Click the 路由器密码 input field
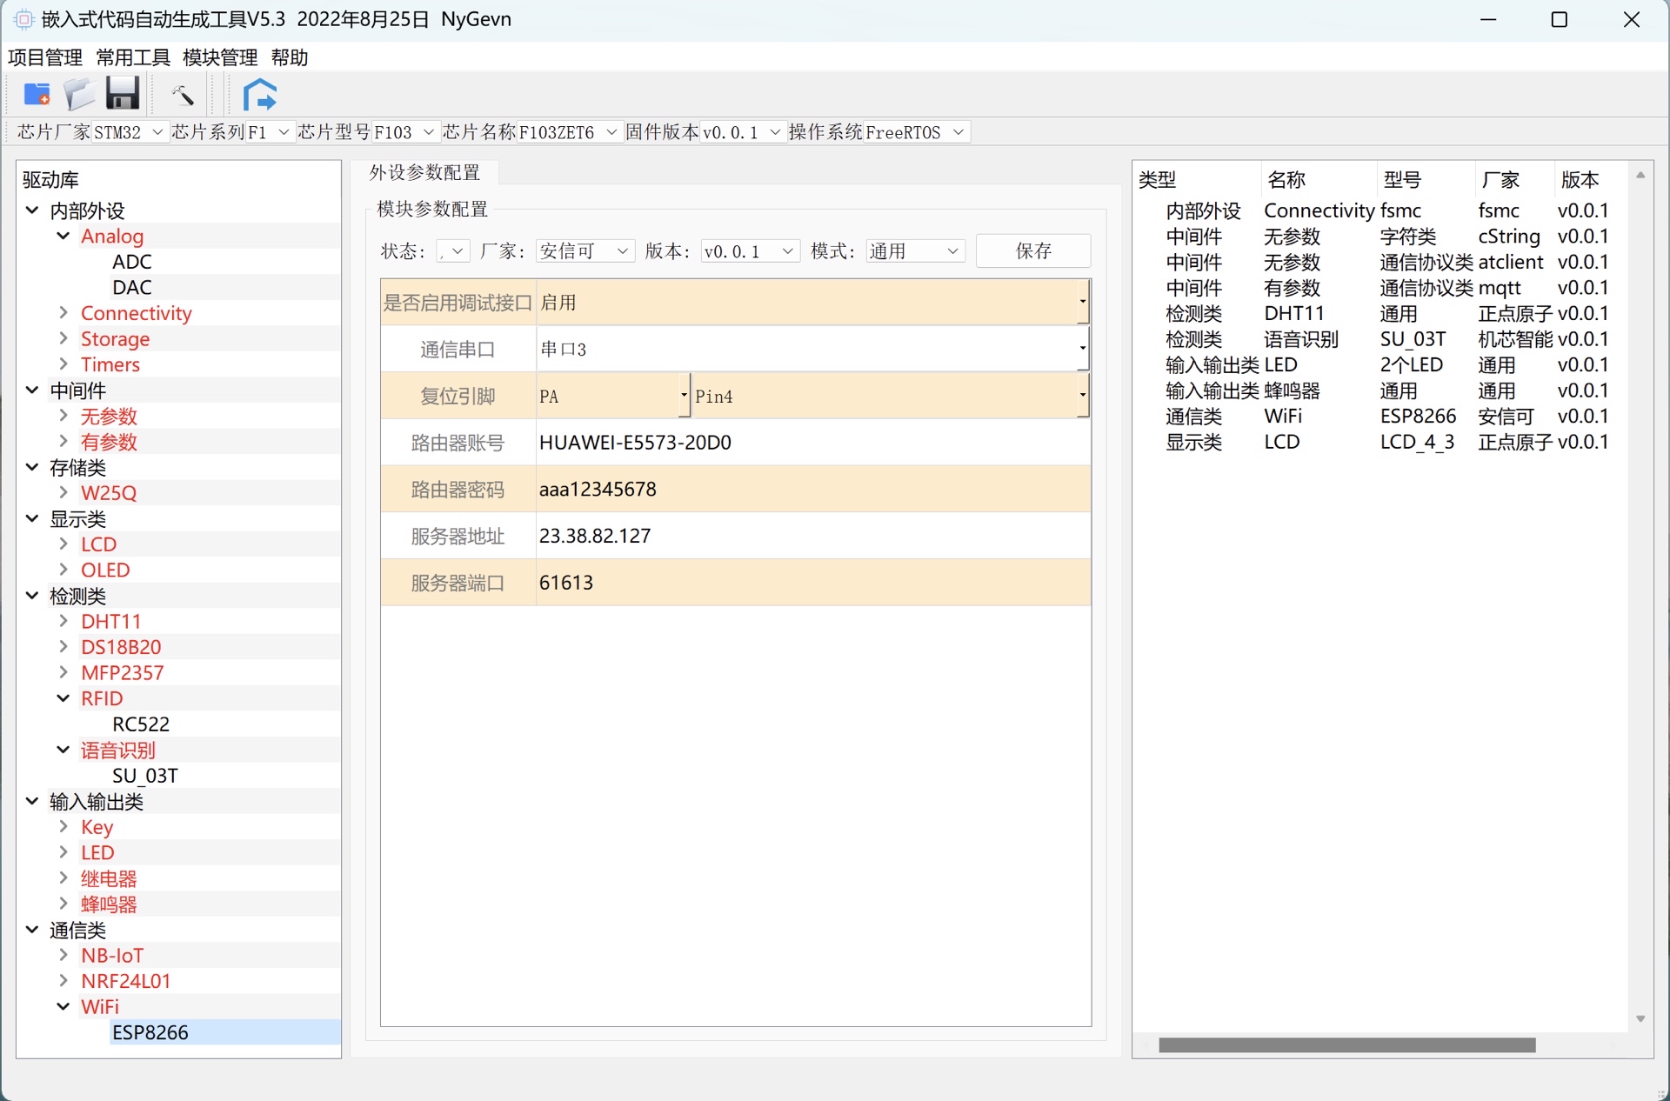 [812, 489]
